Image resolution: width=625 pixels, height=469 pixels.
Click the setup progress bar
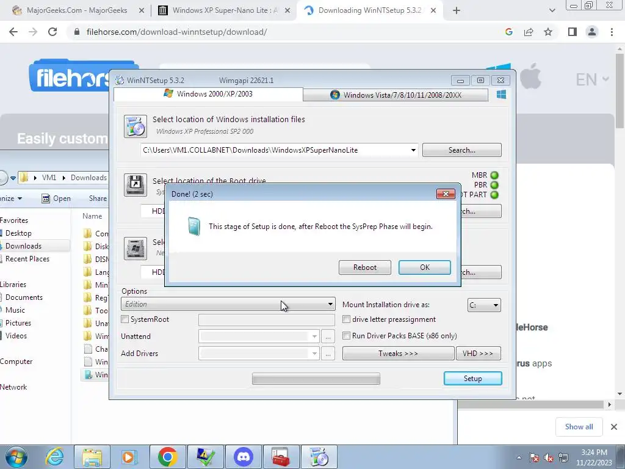click(x=316, y=379)
